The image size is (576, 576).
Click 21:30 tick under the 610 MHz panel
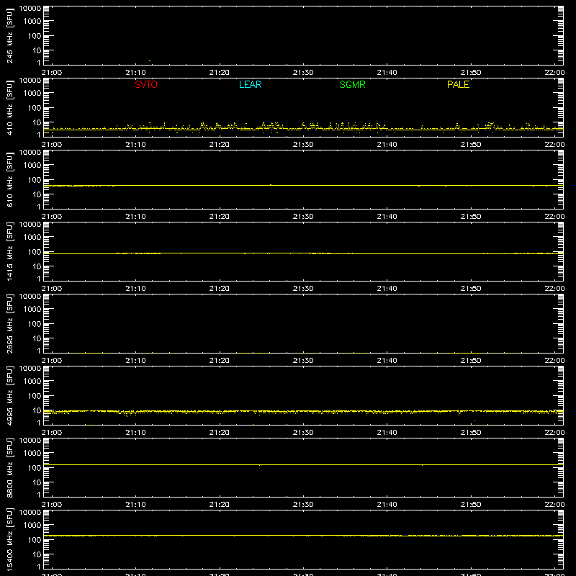point(303,217)
